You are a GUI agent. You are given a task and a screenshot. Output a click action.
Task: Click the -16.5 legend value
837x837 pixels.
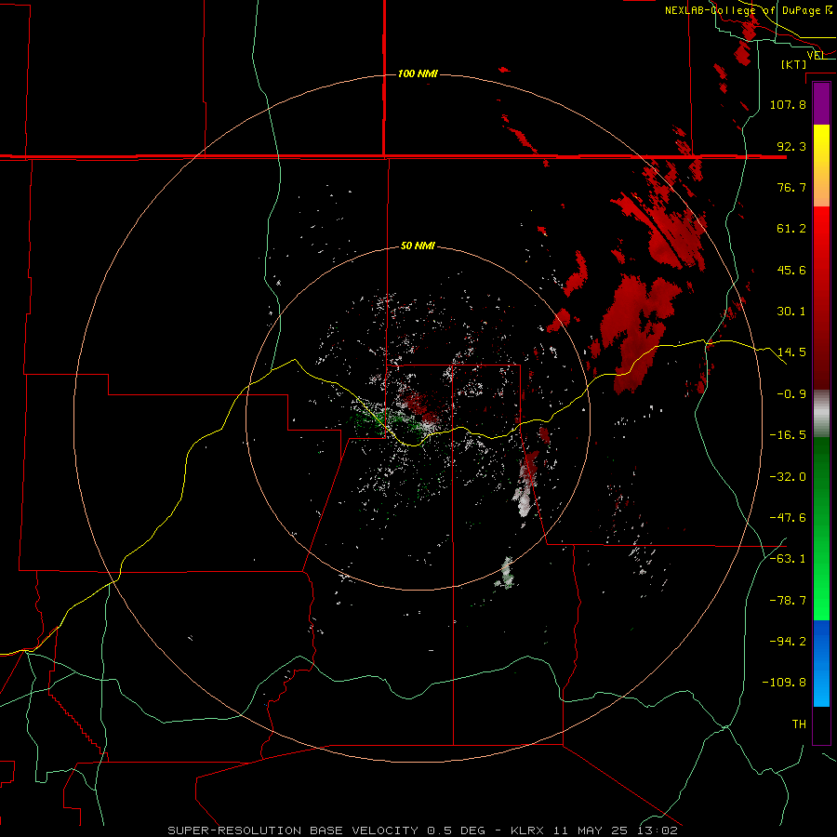(x=788, y=435)
